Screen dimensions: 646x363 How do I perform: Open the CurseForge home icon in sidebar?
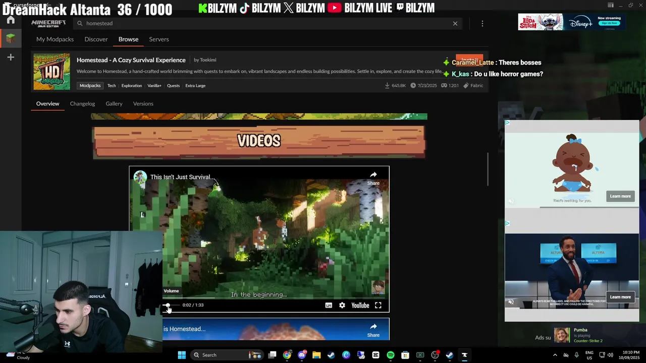click(x=11, y=20)
